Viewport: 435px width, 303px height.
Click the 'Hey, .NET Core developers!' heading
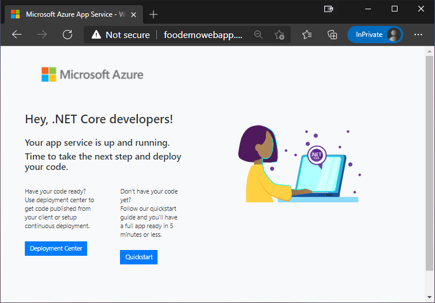pyautogui.click(x=99, y=119)
